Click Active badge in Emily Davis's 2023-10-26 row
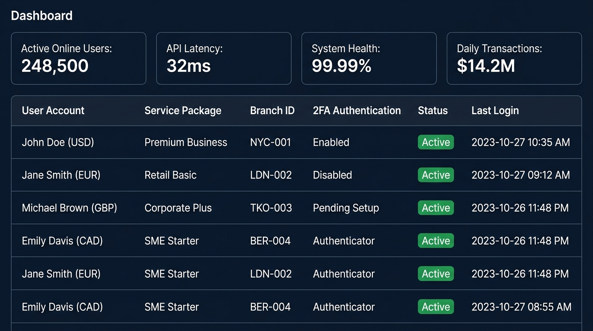Image resolution: width=593 pixels, height=331 pixels. point(436,240)
